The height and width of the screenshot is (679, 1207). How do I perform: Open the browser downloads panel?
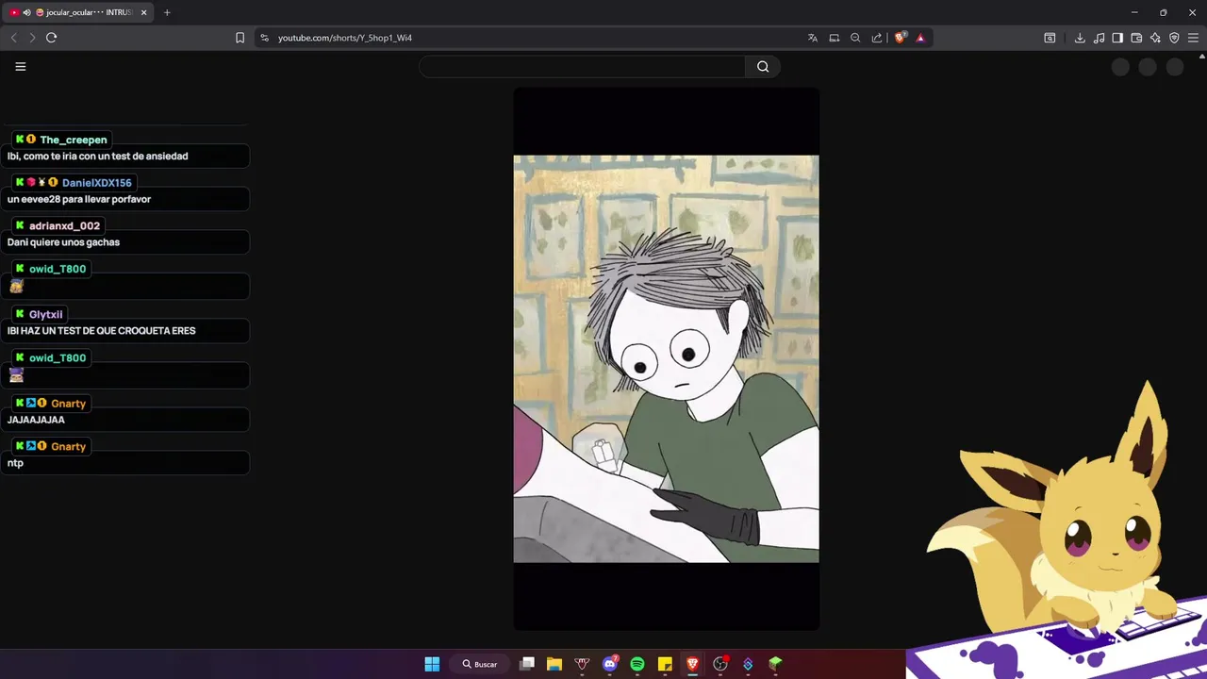coord(1080,38)
